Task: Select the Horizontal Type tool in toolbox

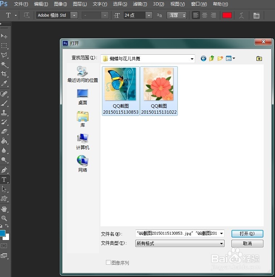Action: (4, 180)
